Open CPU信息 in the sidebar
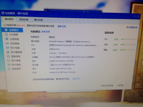 point(14,35)
